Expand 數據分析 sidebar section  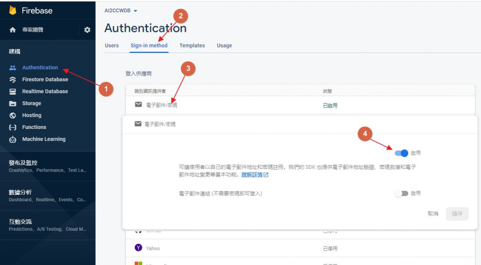point(47,196)
